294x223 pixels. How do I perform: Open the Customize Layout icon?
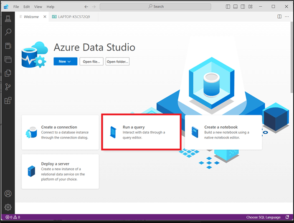[250, 7]
